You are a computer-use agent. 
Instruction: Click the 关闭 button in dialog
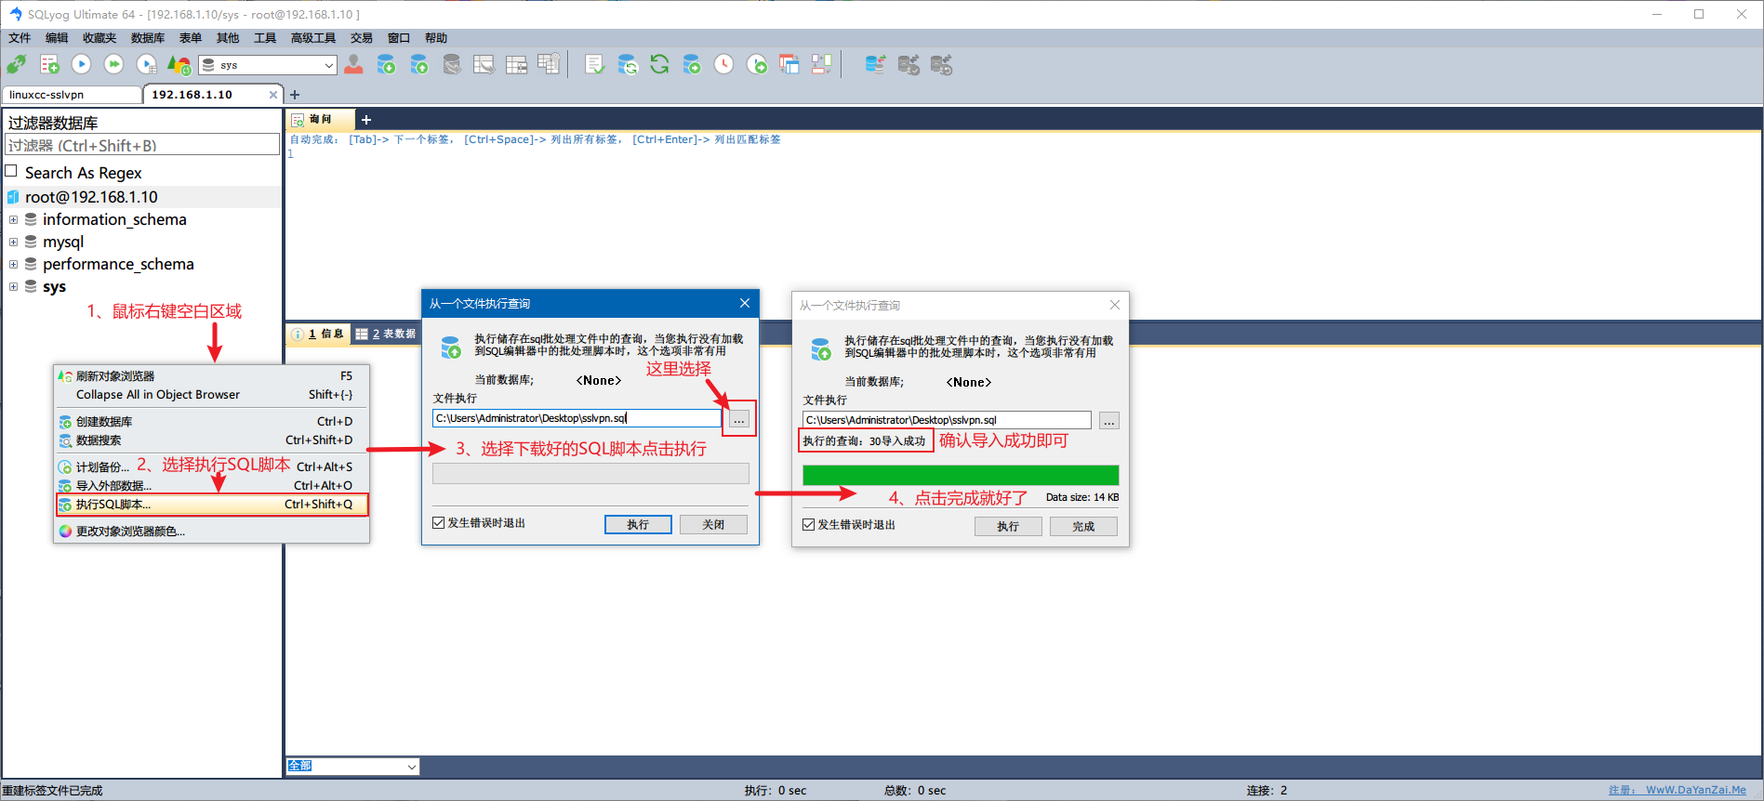click(713, 525)
